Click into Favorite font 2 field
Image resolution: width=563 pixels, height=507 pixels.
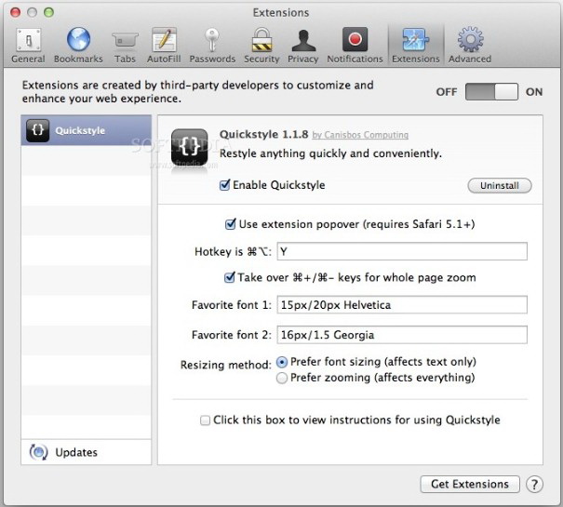click(x=402, y=335)
